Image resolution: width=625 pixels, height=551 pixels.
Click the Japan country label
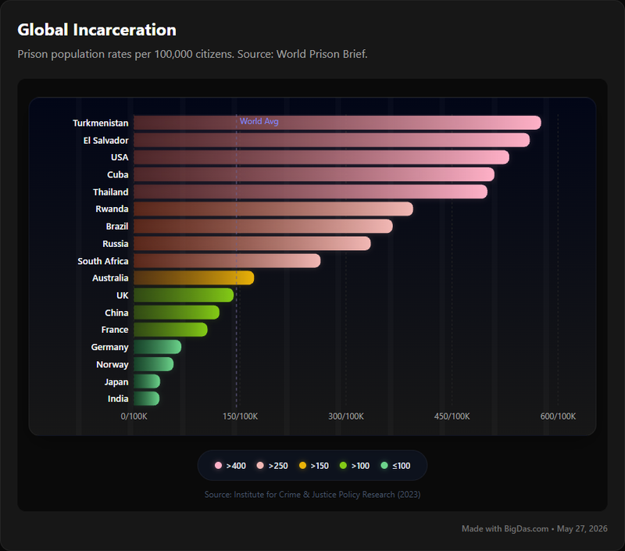pos(116,382)
